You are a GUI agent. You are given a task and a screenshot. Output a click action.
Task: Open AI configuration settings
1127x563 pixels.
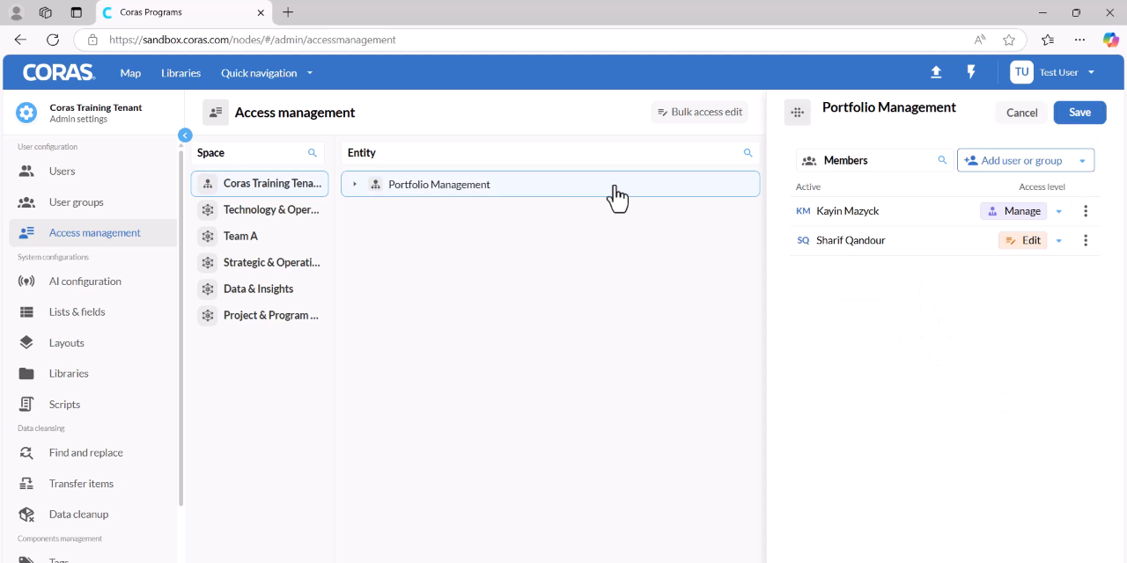[x=93, y=281]
